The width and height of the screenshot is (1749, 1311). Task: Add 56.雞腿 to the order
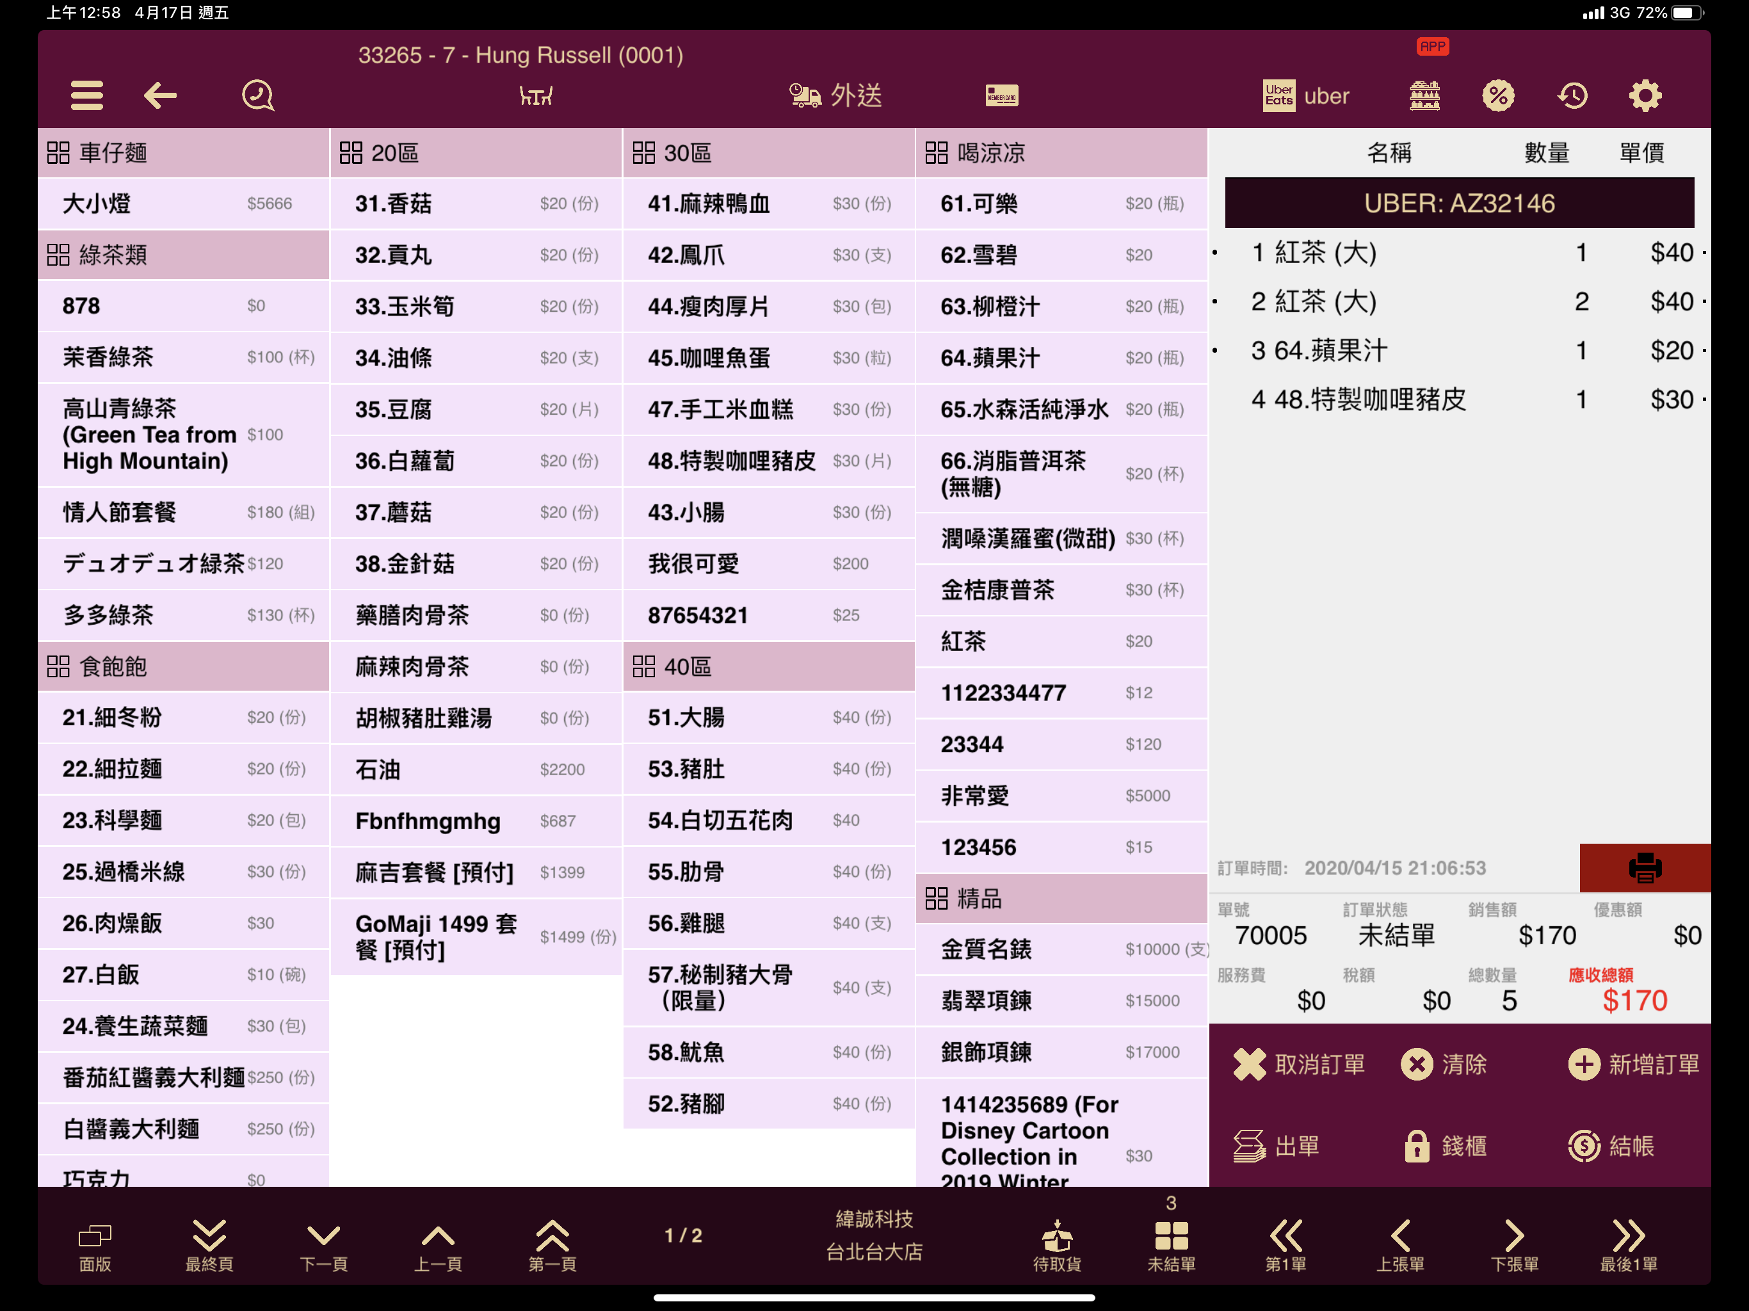point(768,924)
